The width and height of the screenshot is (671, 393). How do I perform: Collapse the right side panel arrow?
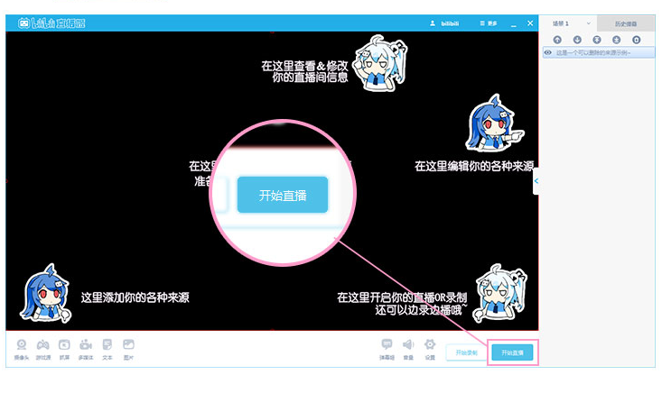click(x=536, y=181)
